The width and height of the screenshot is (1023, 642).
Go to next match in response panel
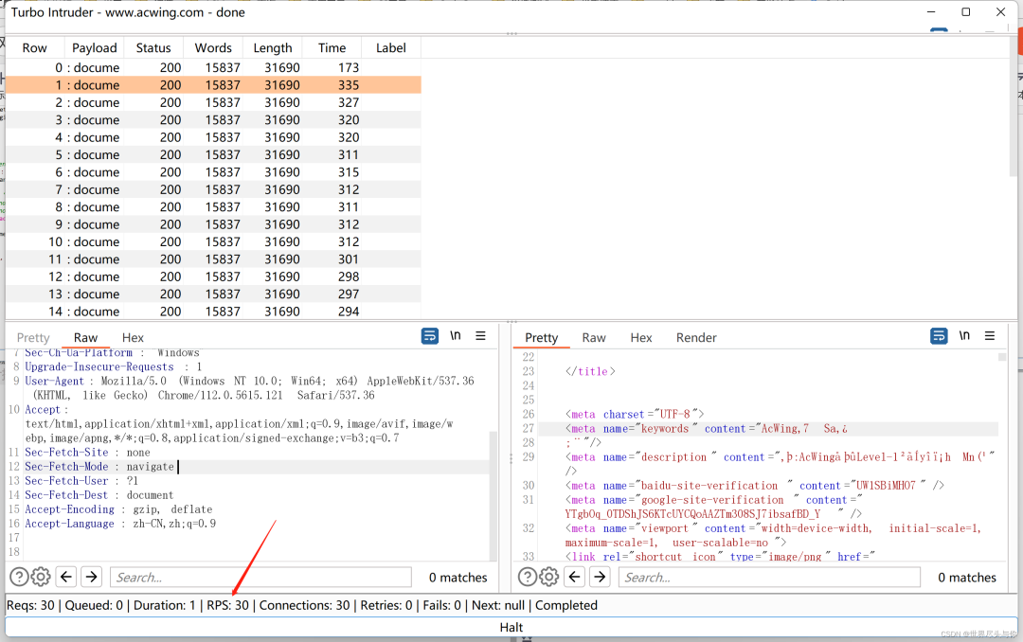pos(601,577)
